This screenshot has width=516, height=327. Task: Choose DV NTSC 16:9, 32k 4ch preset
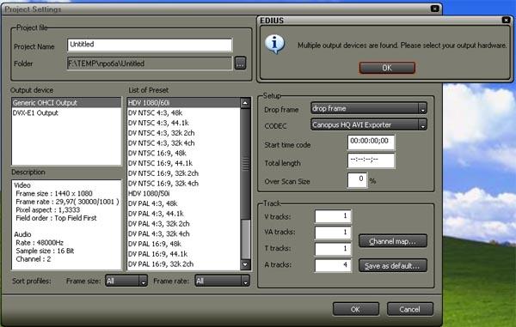(x=184, y=184)
